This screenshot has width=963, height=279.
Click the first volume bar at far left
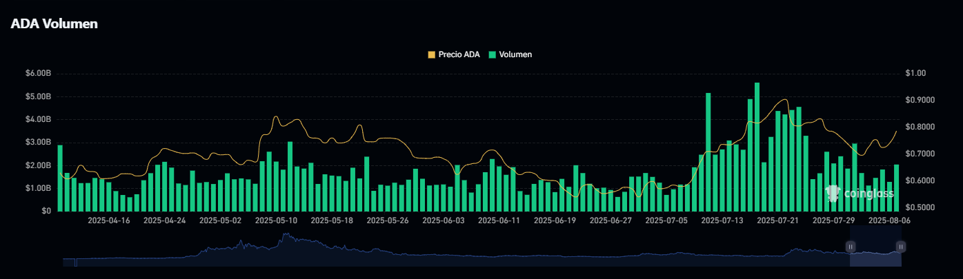click(60, 178)
